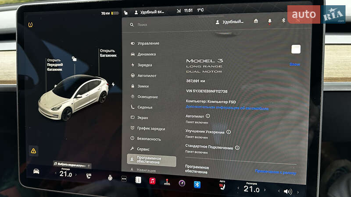Tap the 78 км battery range indicator
Image resolution: width=351 pixels, height=197 pixels.
point(110,13)
